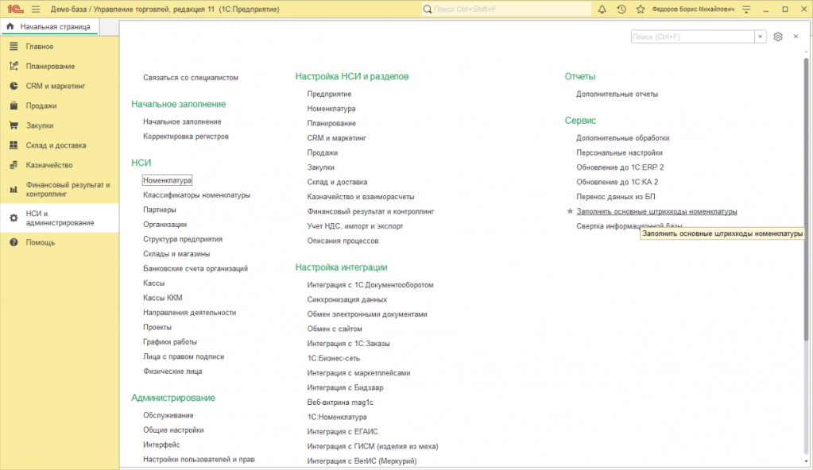Open Корректировка регистров link
This screenshot has height=470, width=813.
pyautogui.click(x=186, y=137)
